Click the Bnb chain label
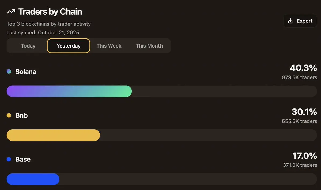321x190 pixels. (21, 115)
